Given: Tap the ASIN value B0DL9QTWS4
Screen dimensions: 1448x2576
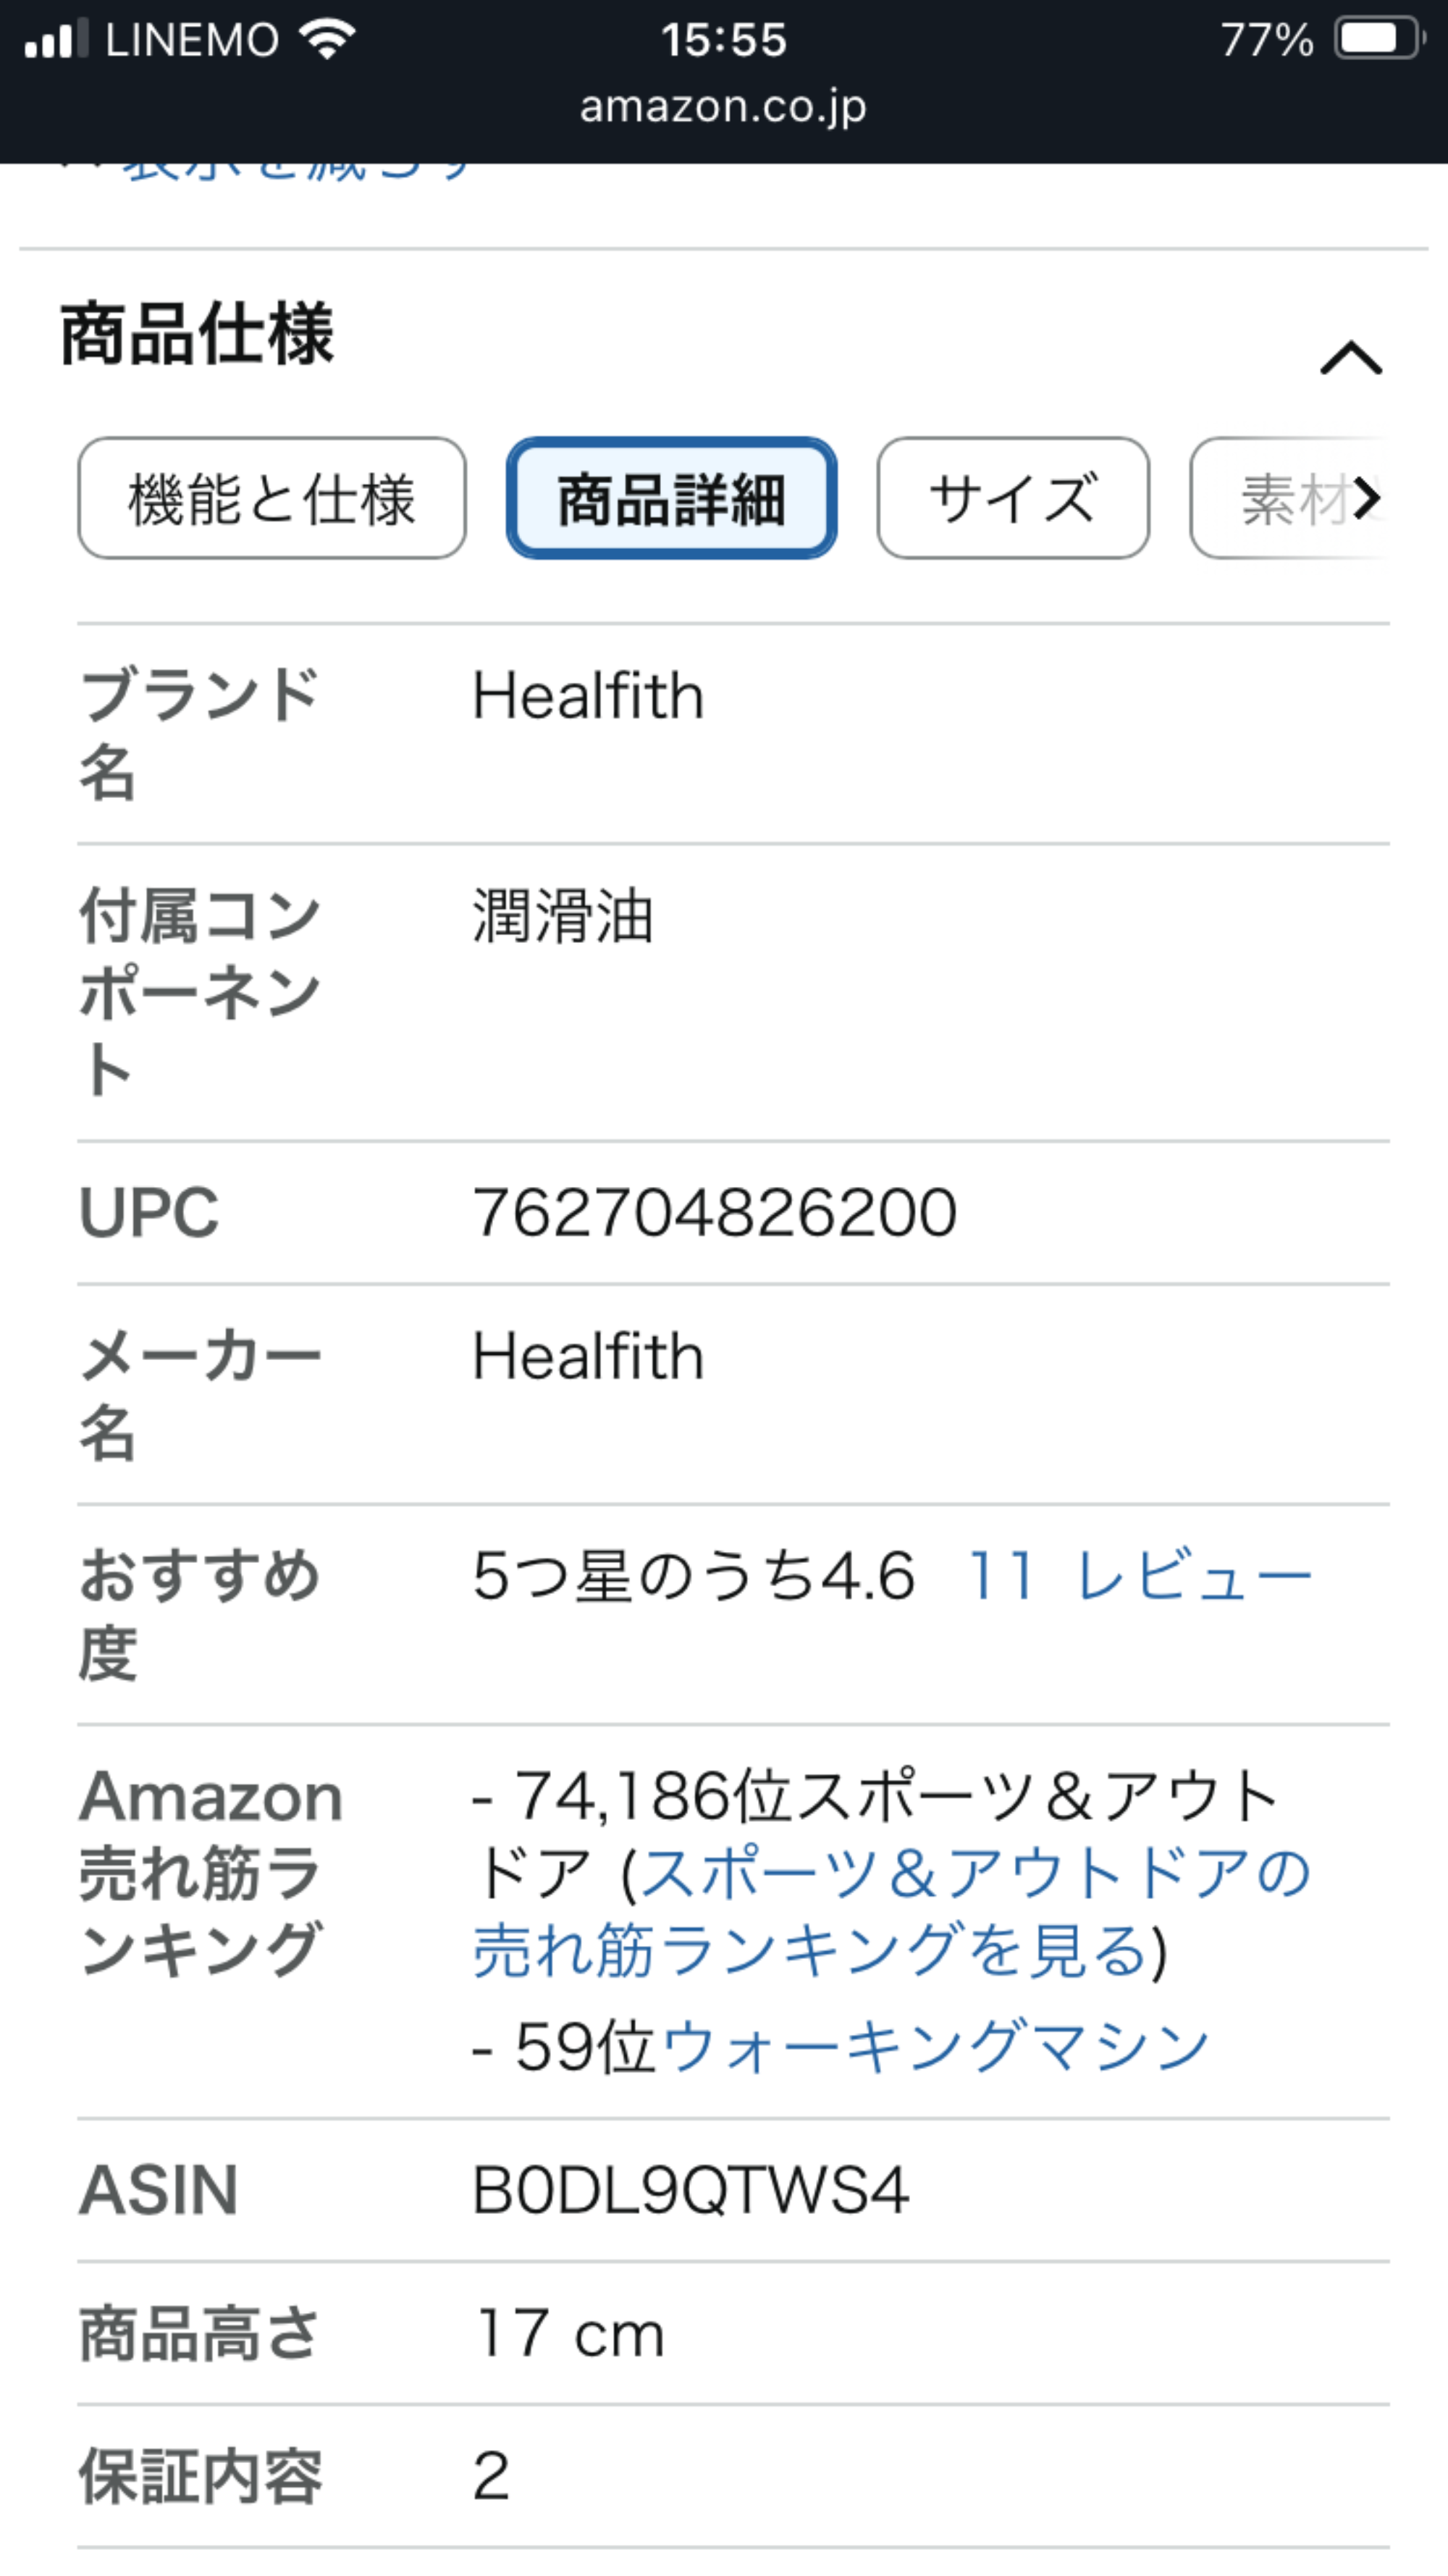Looking at the screenshot, I should tap(690, 2190).
